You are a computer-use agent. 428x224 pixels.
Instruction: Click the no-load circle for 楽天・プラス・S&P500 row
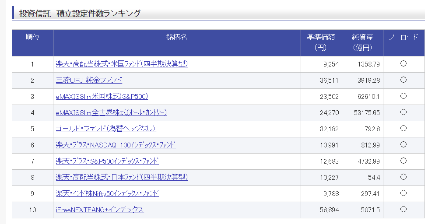(x=403, y=161)
